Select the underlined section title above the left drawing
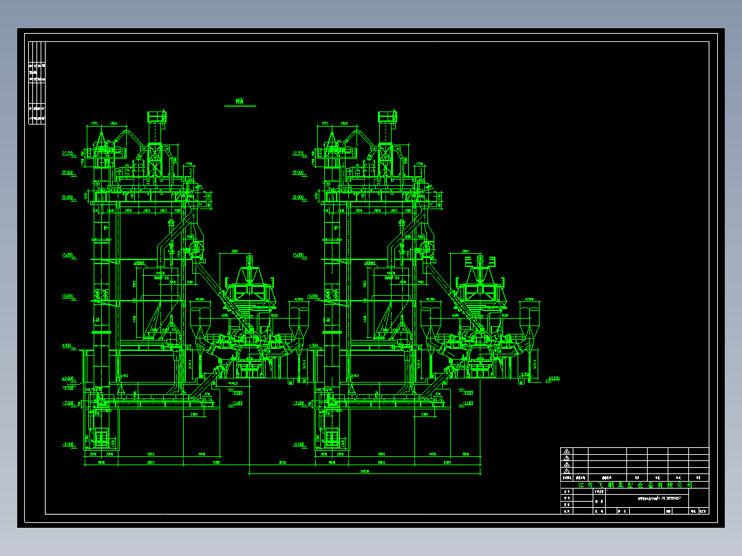This screenshot has height=556, width=742. coord(240,103)
